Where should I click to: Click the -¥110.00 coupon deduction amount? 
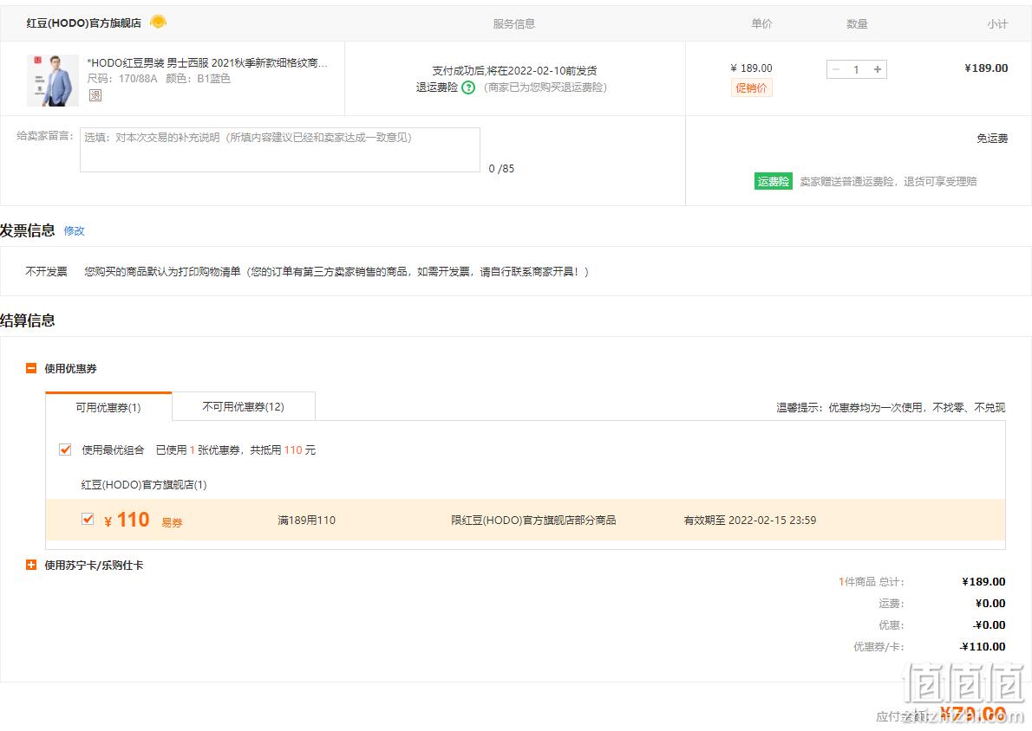point(983,646)
